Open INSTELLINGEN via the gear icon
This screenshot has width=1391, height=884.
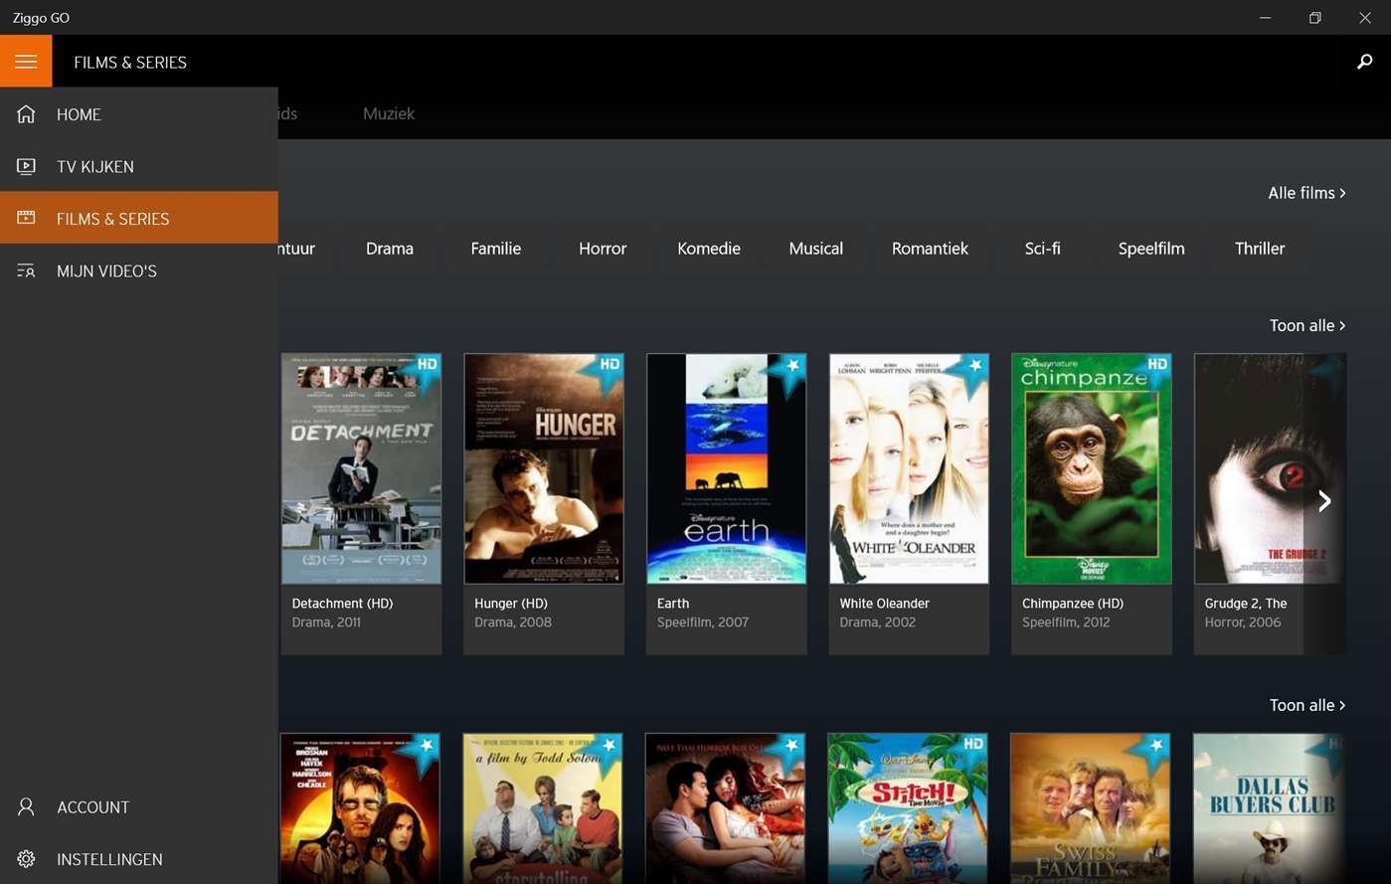coord(25,858)
